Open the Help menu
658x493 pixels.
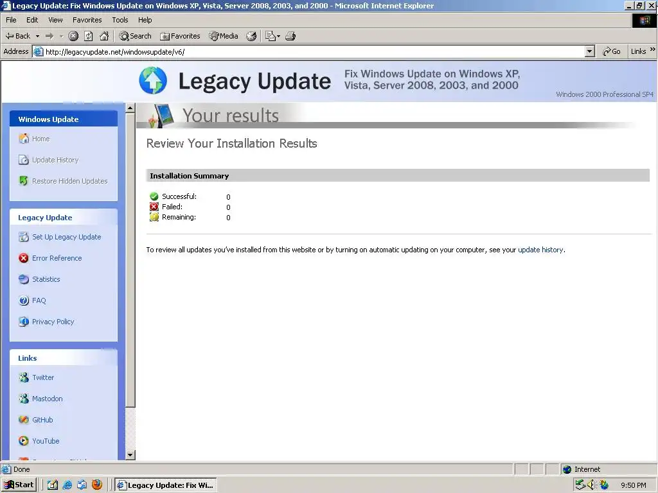145,20
